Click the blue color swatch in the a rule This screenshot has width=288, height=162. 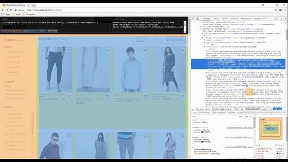[x=202, y=149]
